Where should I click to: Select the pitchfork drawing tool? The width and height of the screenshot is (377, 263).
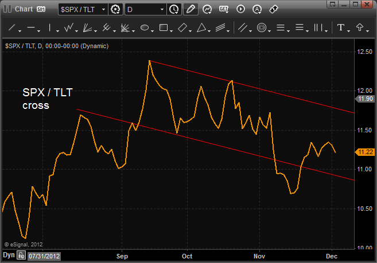tap(106, 28)
